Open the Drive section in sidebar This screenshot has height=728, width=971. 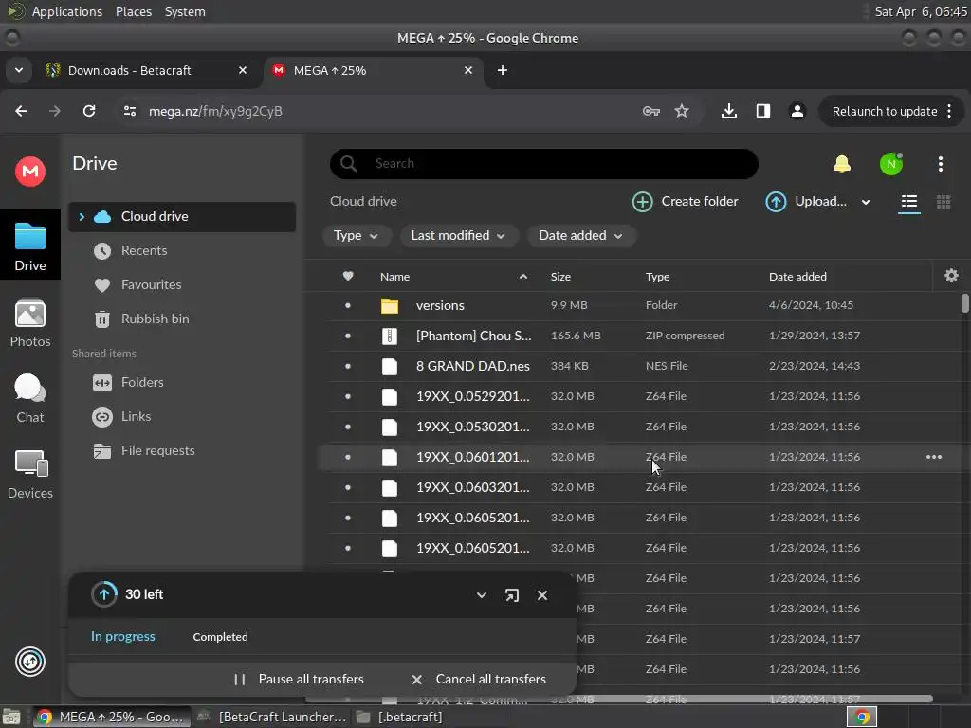coord(29,246)
